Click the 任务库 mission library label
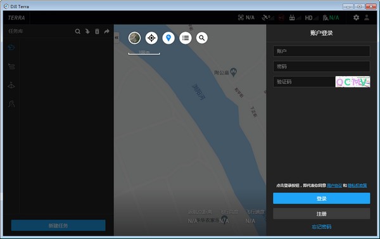Viewport: 380px width, 239px height. click(x=15, y=31)
